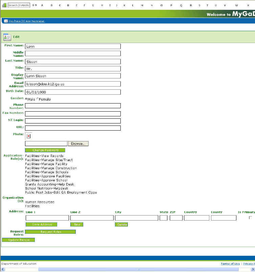Viewport: 255px width, 272px height.
Task: Click the Birth Date field
Action: pos(73,92)
